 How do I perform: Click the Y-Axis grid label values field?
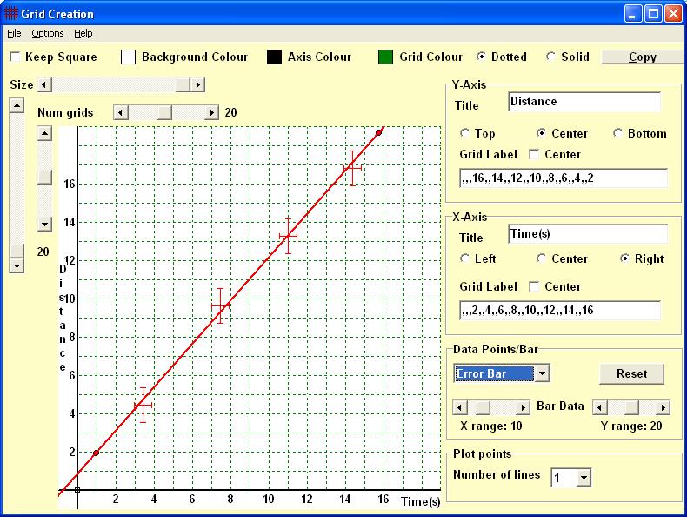[564, 178]
